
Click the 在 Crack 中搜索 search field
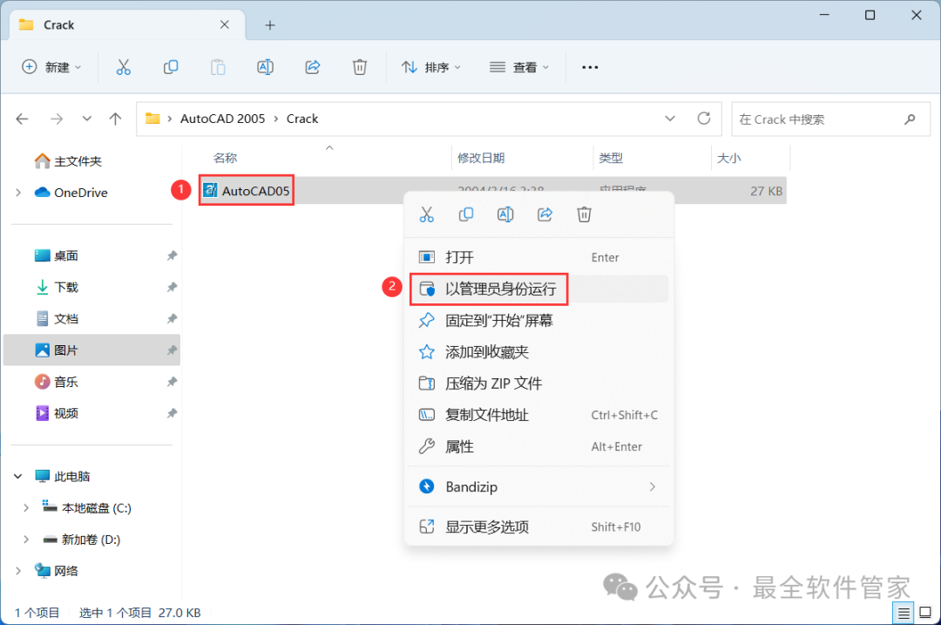[830, 119]
